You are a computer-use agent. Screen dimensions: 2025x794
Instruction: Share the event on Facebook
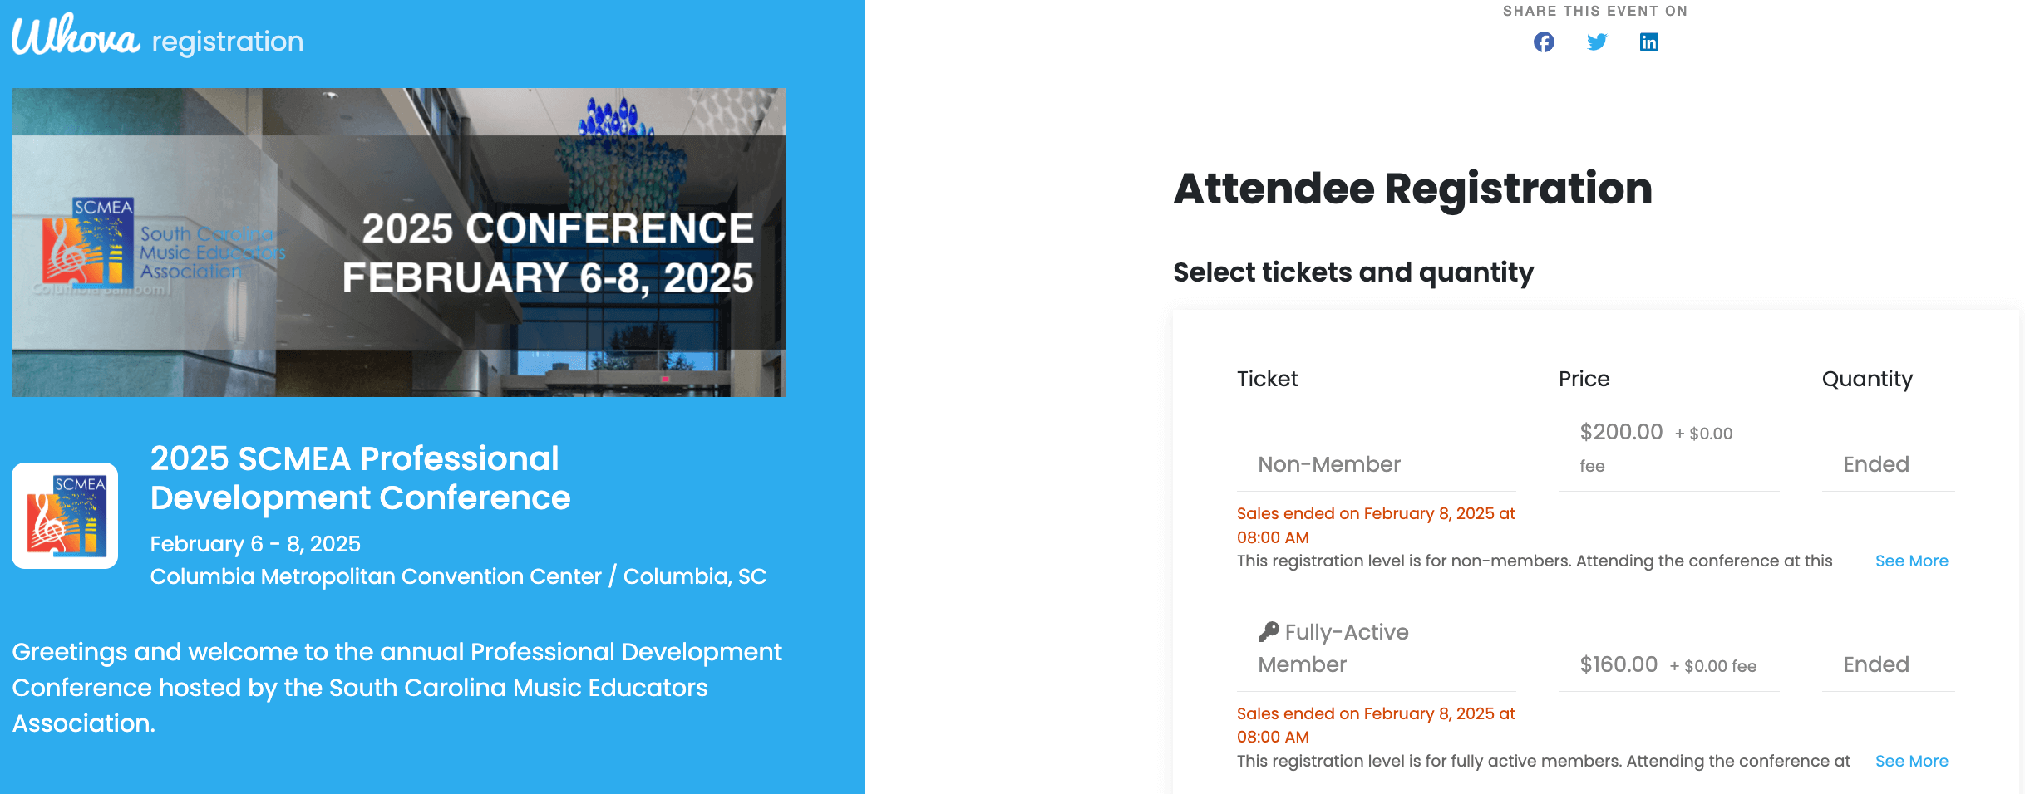coord(1544,42)
